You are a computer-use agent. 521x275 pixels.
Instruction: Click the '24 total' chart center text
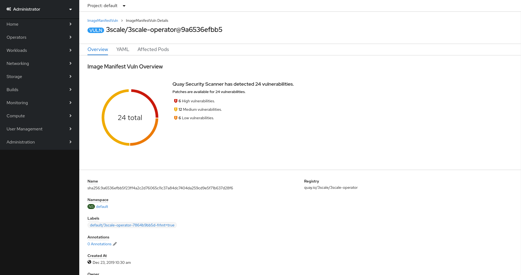[130, 118]
